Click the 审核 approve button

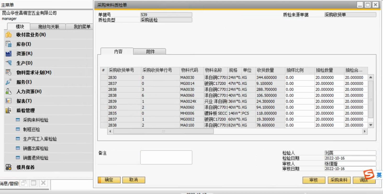(x=314, y=180)
